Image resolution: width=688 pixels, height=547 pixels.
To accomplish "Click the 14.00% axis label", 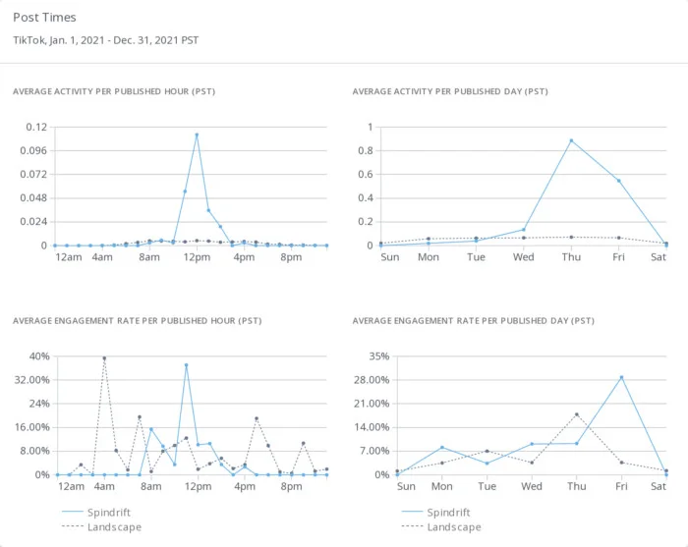I will 372,427.
